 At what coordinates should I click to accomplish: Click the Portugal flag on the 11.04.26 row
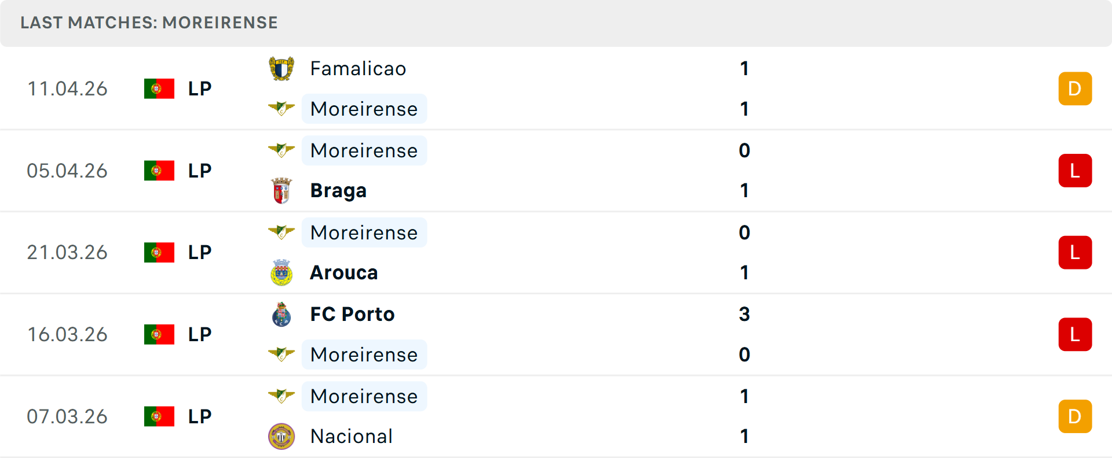point(159,88)
